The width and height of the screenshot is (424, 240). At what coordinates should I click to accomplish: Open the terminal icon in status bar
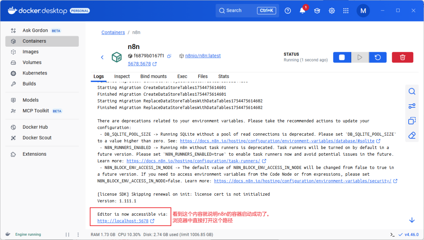[392, 235]
